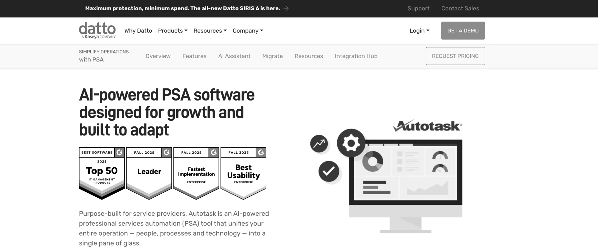Click the trending-up arrow circle icon
The image size is (598, 249).
point(319,143)
